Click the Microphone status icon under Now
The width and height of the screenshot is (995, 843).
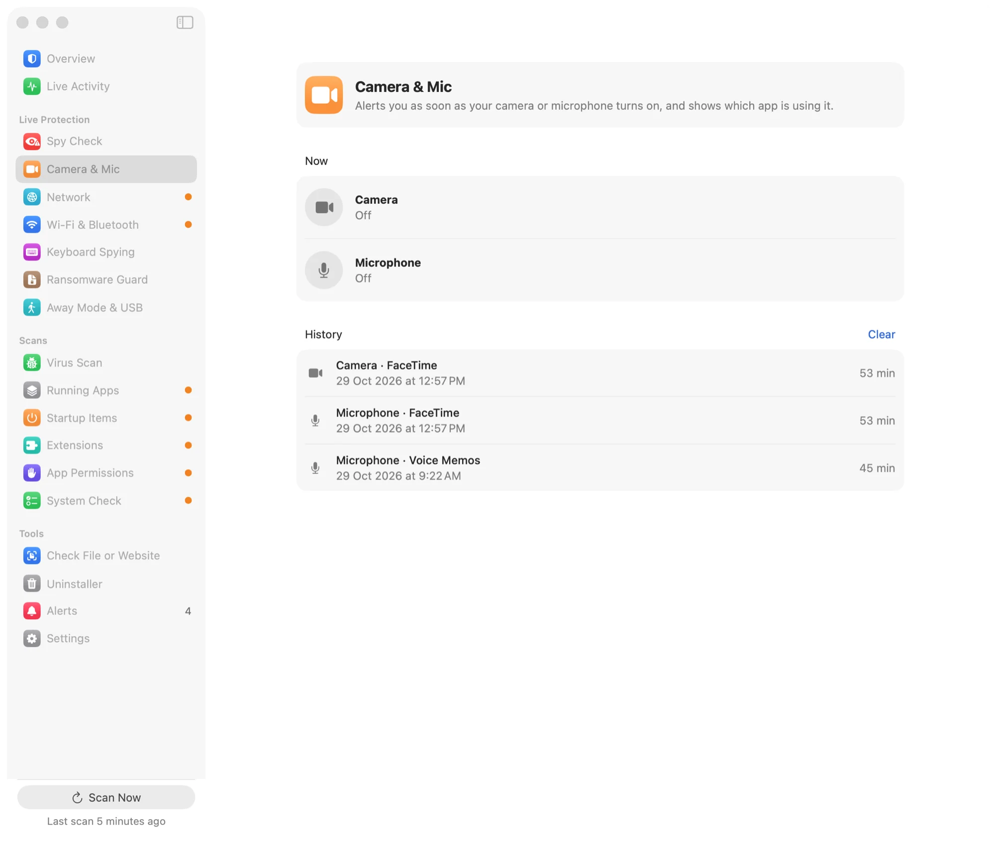pos(324,270)
